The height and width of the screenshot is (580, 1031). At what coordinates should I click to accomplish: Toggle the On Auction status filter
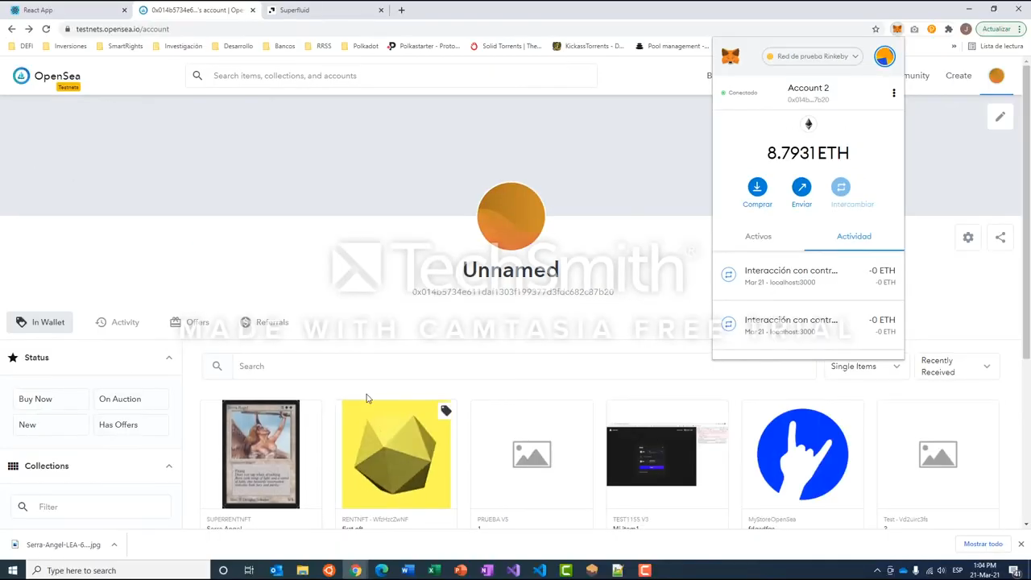(x=130, y=399)
